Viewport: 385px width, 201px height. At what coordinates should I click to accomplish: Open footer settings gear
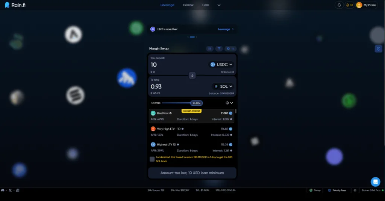[355, 190]
